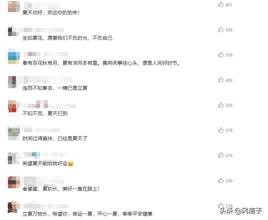Click thumbs-up icon beside 463
Image resolution: width=268 pixels, height=220 pixels.
pyautogui.click(x=221, y=80)
